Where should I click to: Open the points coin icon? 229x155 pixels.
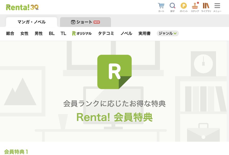183,7
